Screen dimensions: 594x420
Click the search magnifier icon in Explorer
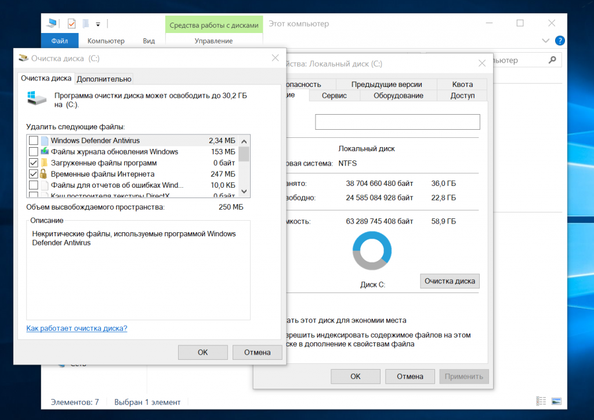tap(552, 60)
